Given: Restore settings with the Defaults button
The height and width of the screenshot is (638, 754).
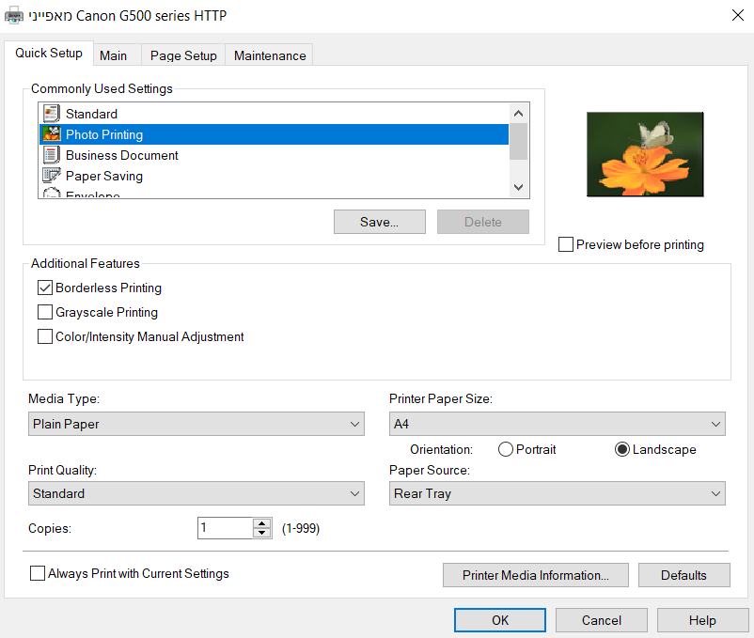Looking at the screenshot, I should pyautogui.click(x=683, y=575).
